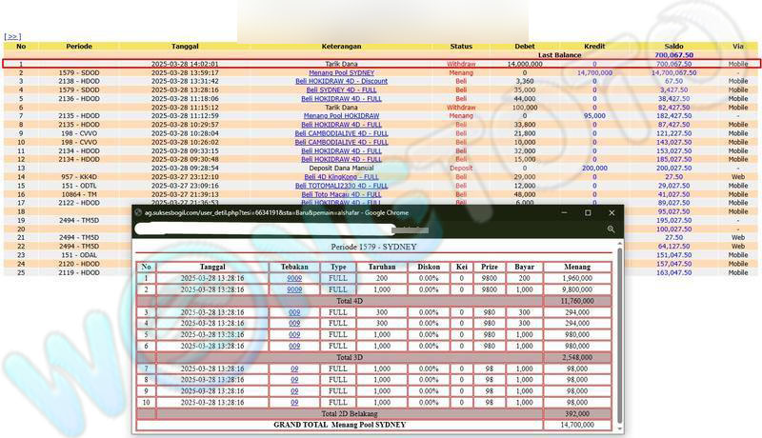Click the magnifier zoom icon in popup toolbar
The height and width of the screenshot is (438, 762).
click(x=611, y=229)
